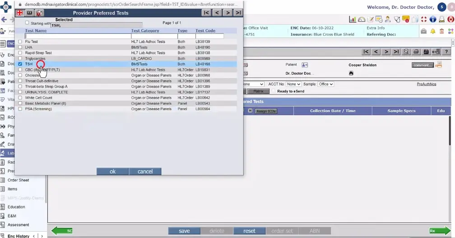Go to first record in main window toolbar
The width and height of the screenshot is (455, 238).
366,51
